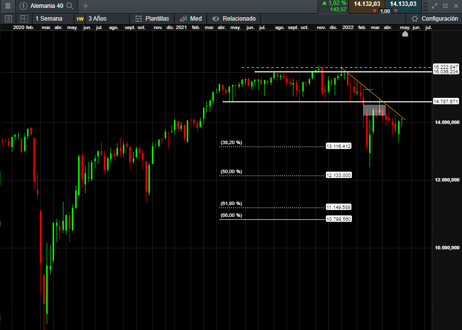Open the Configuración settings
Screen dimensions: 462x330
pyautogui.click(x=434, y=19)
